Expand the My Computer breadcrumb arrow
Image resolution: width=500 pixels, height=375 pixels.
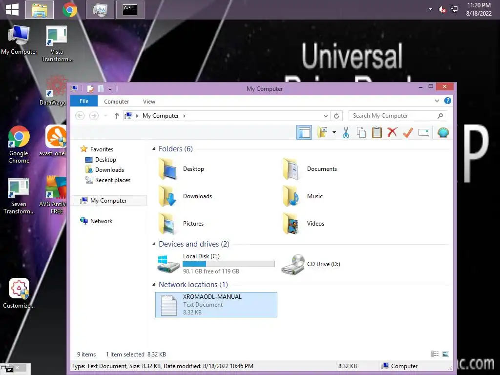click(184, 116)
